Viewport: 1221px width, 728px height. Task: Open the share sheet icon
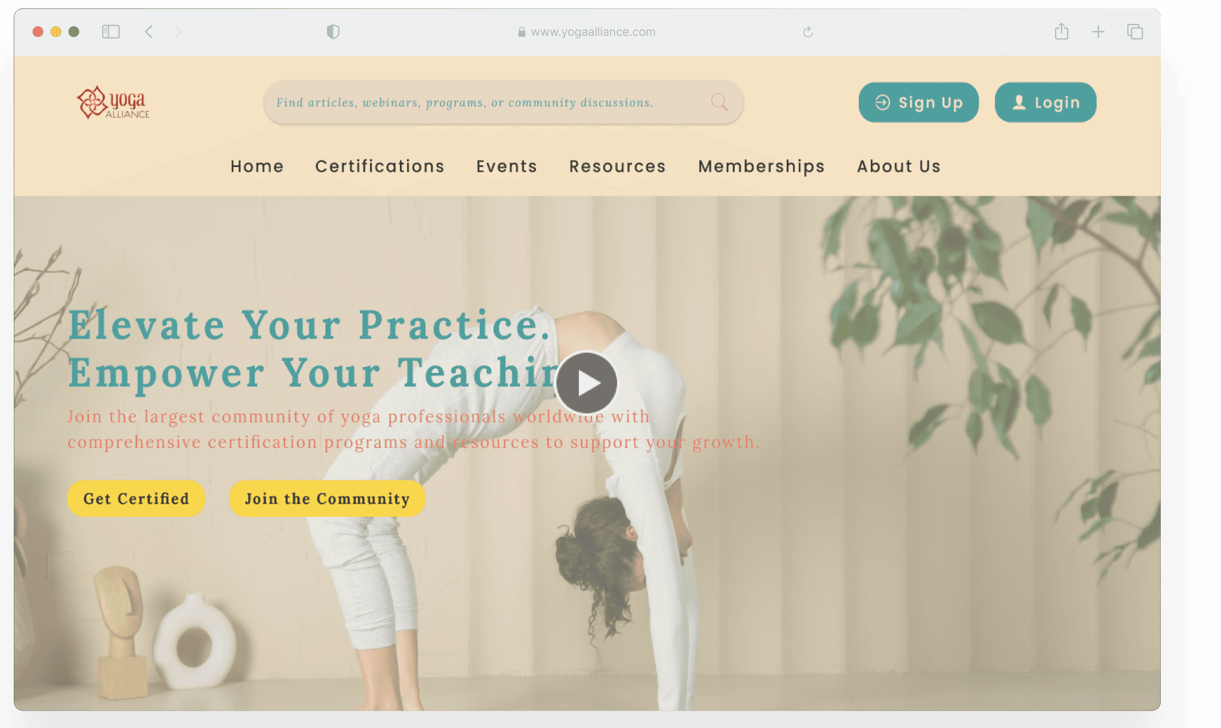point(1062,31)
